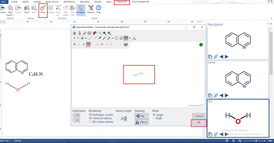This screenshot has width=274, height=143.
Task: Toggle the Coloured atoms checkbox
Action: [90, 118]
